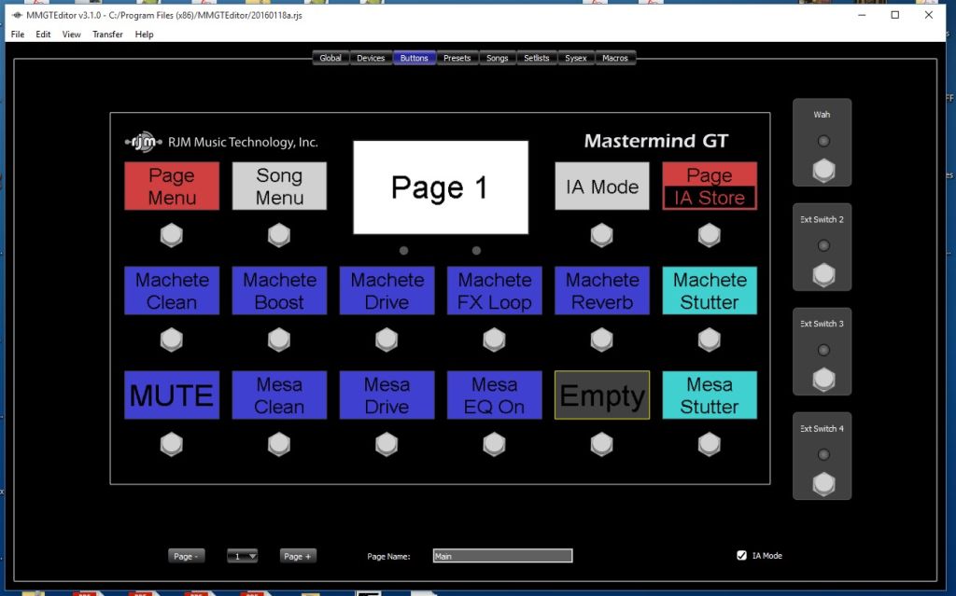The width and height of the screenshot is (956, 596).
Task: Open the Macros tab
Action: [x=615, y=58]
